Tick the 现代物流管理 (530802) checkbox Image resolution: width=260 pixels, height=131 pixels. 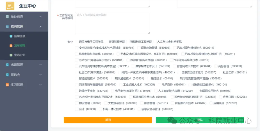[139, 48]
